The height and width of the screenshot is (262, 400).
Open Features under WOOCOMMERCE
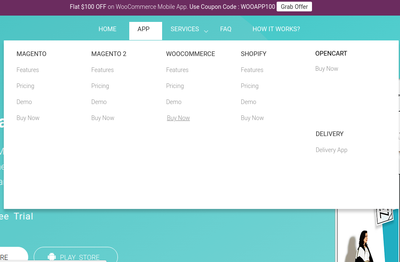(x=177, y=70)
